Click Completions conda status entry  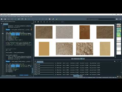pos(91,77)
